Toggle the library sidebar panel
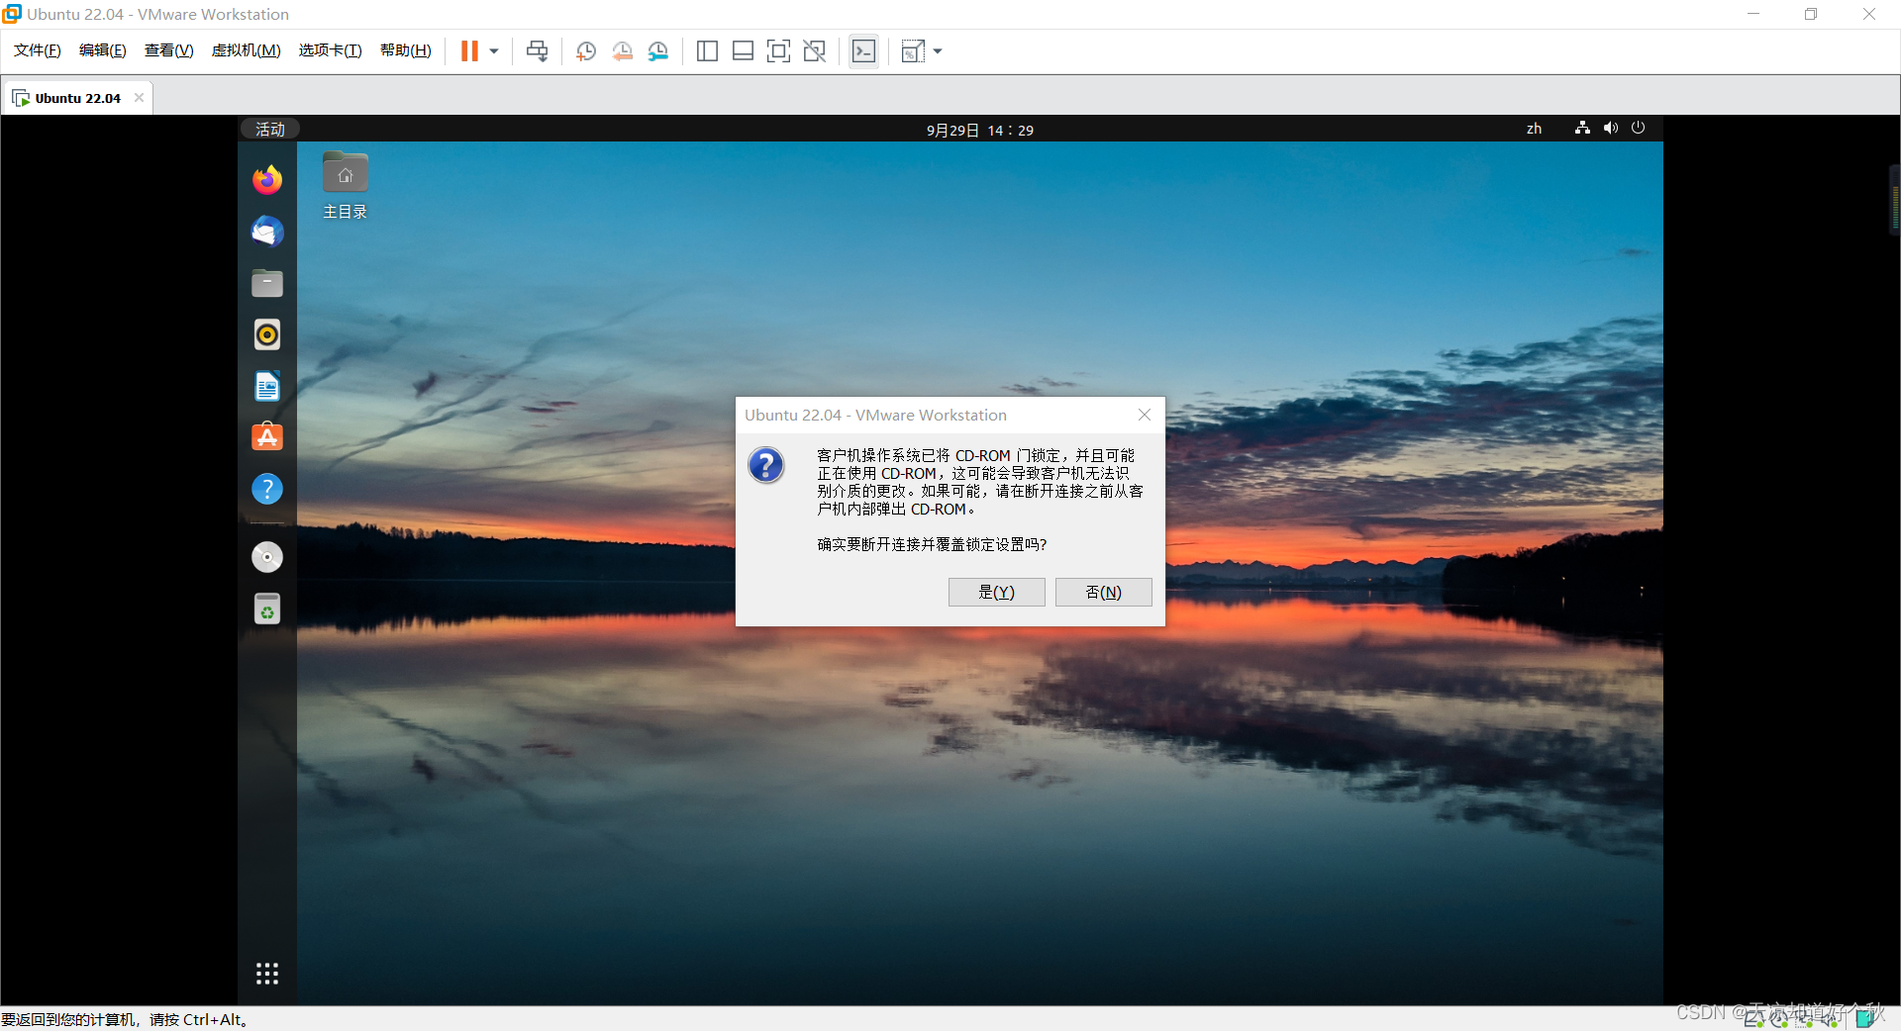The image size is (1901, 1031). (707, 51)
